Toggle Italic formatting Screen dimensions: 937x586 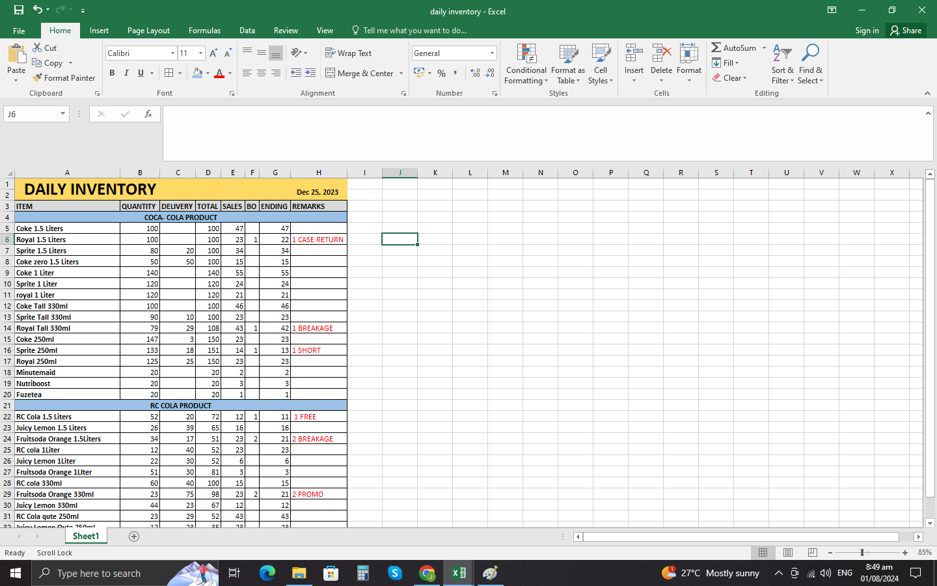click(126, 73)
